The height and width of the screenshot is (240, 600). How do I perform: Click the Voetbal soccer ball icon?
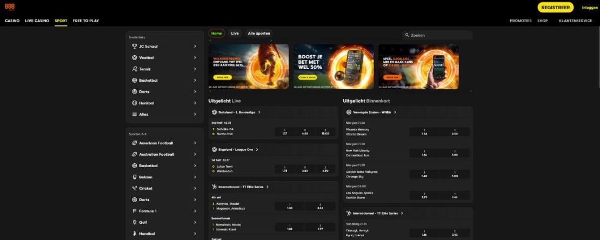(134, 58)
